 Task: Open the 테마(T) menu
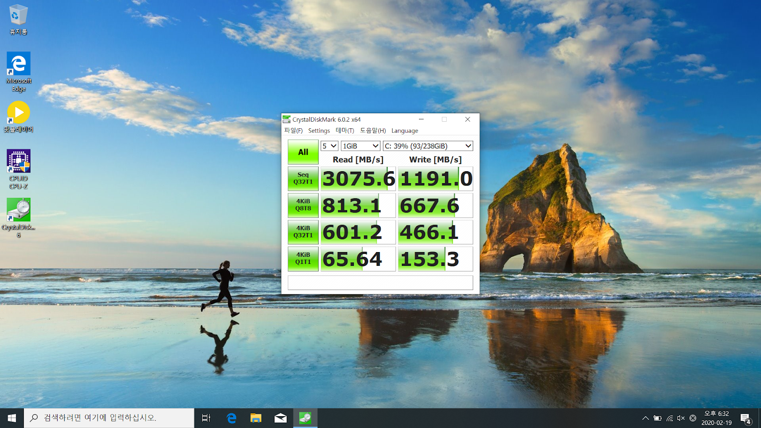point(345,131)
